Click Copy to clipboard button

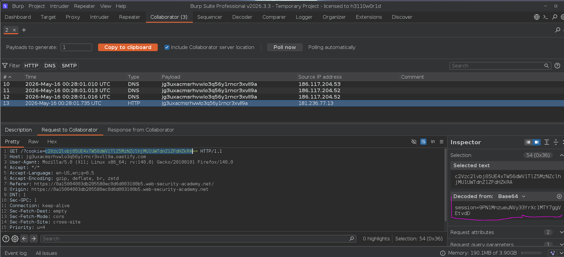click(x=128, y=47)
